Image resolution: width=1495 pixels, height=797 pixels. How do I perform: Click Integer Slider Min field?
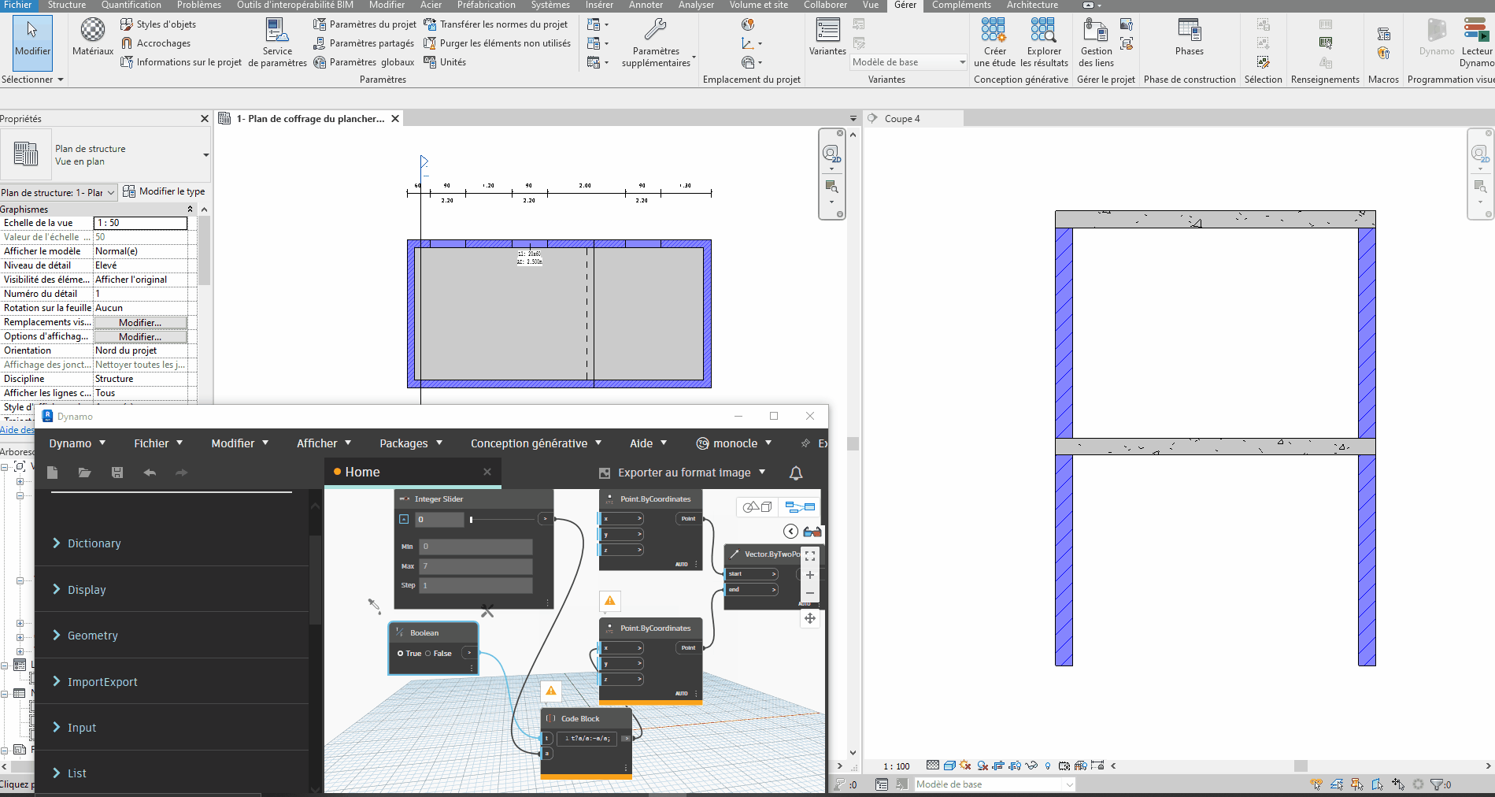pos(476,547)
